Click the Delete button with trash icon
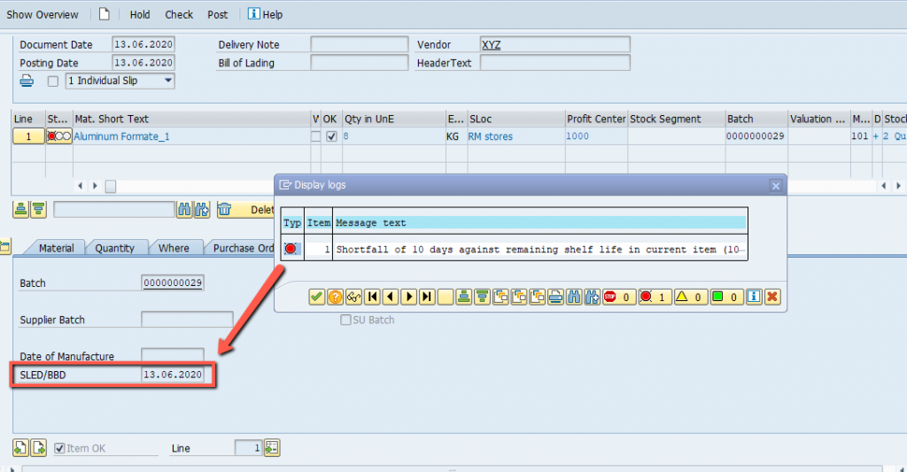Viewport: 907px width, 472px height. coord(246,209)
